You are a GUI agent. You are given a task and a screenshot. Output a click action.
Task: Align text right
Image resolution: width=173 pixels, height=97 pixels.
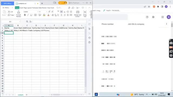(x=65, y=15)
